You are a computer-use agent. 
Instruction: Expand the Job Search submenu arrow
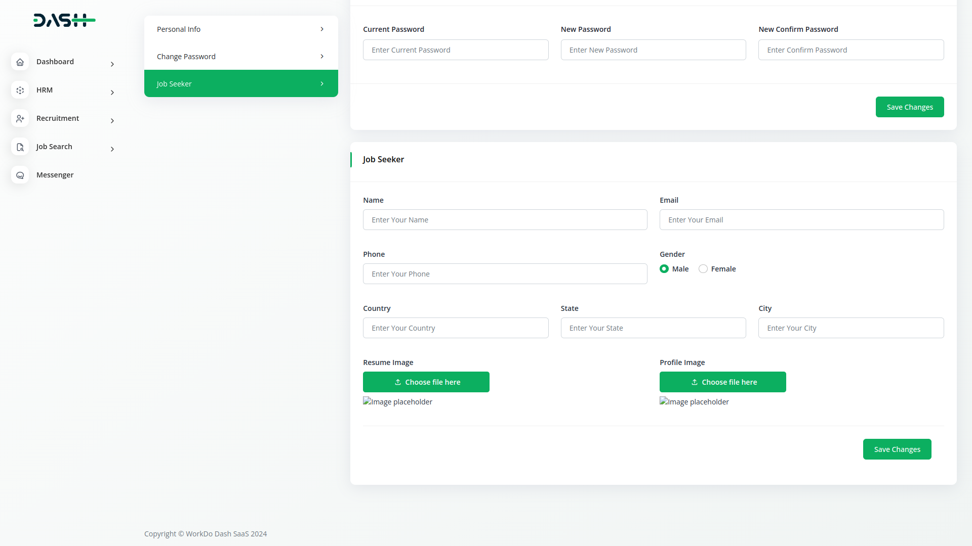112,149
